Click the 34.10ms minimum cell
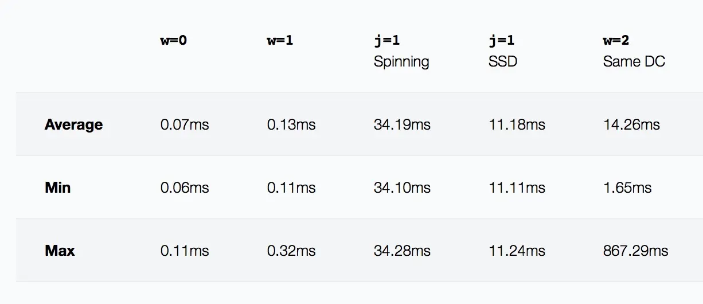 (x=402, y=188)
